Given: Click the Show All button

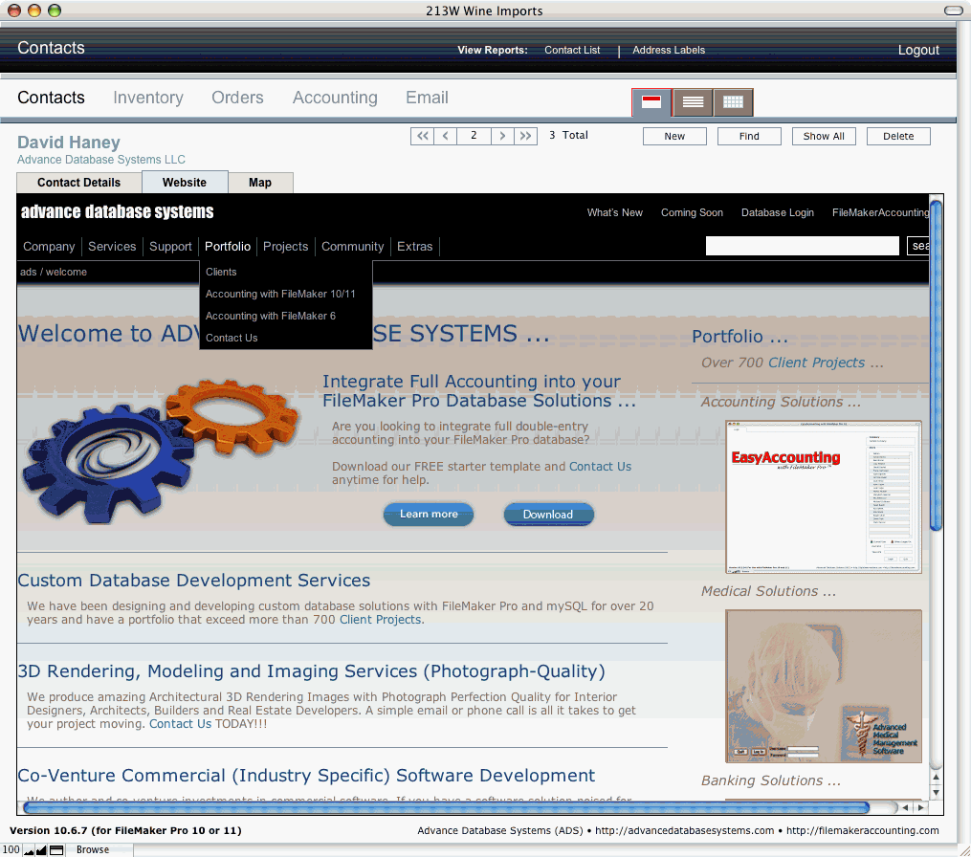Looking at the screenshot, I should (x=824, y=136).
